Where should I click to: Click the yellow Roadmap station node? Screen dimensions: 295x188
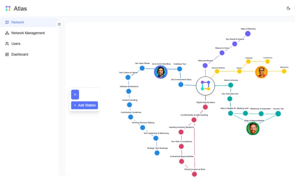(x=249, y=61)
